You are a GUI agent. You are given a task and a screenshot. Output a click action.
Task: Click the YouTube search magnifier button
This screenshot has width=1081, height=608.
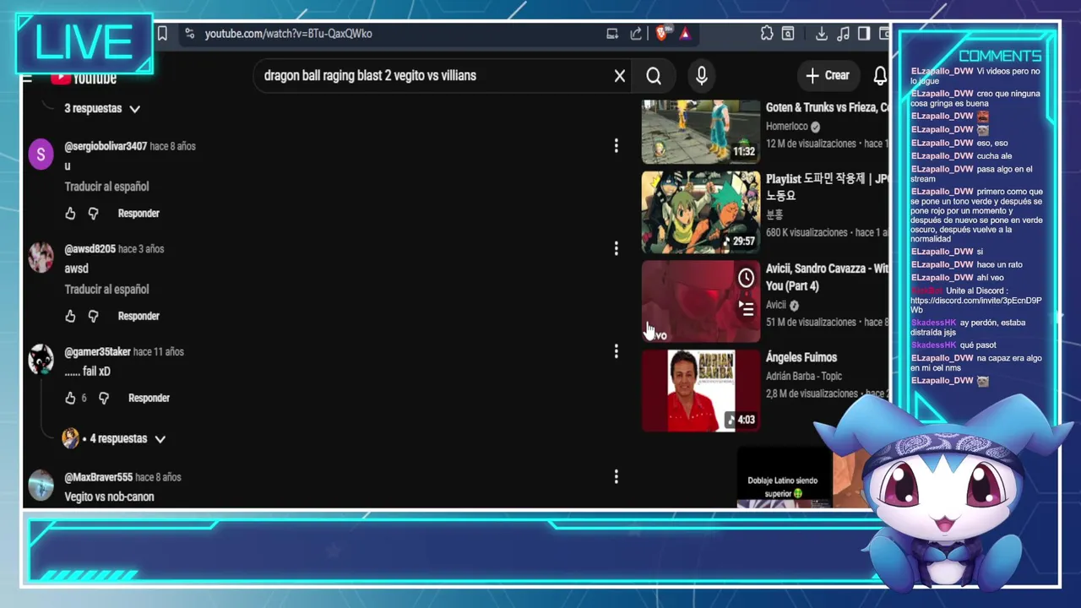pyautogui.click(x=654, y=76)
